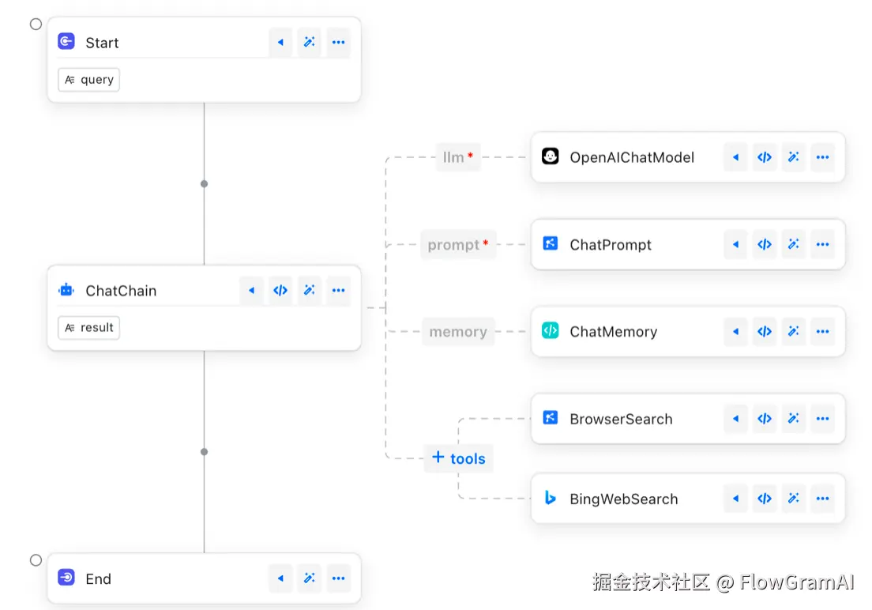Add a tool via the tools button

tap(458, 458)
